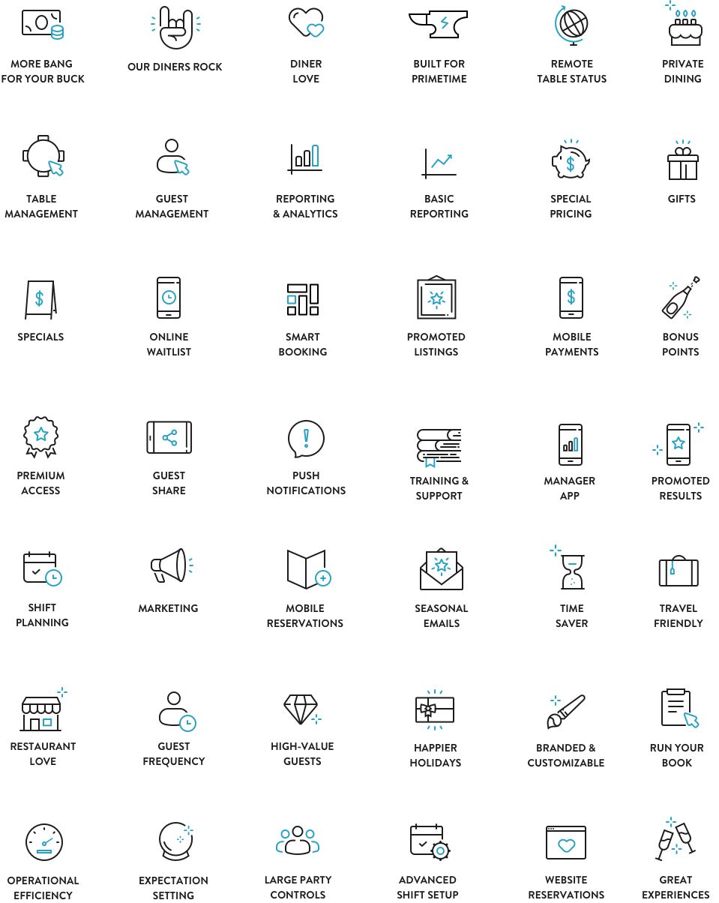719x903 pixels.
Task: Click the Operational Efficiency gauge icon
Action: point(43,841)
